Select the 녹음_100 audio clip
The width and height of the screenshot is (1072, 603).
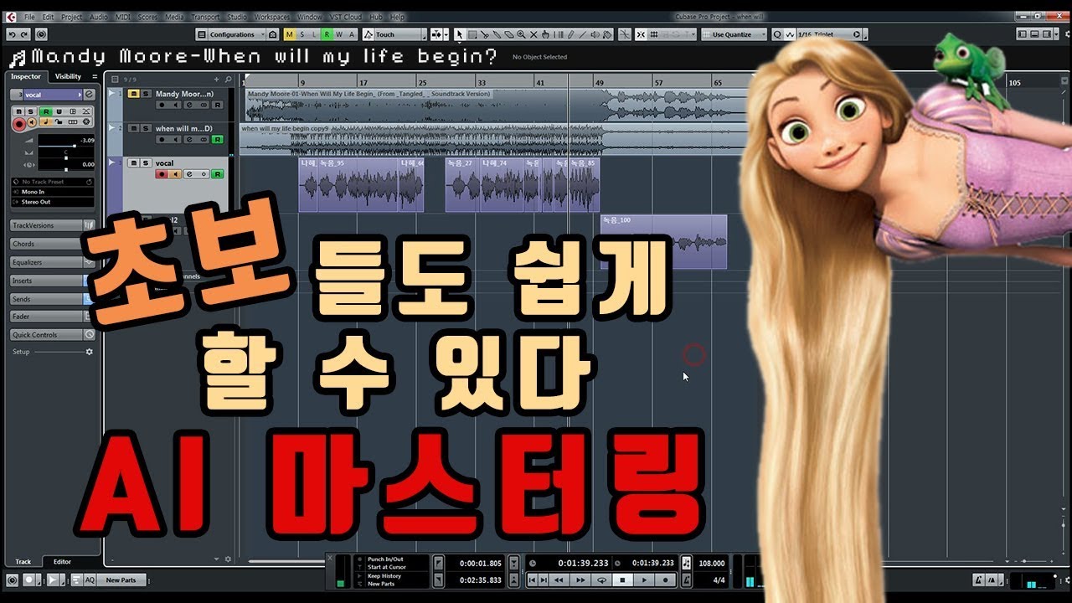click(x=663, y=242)
